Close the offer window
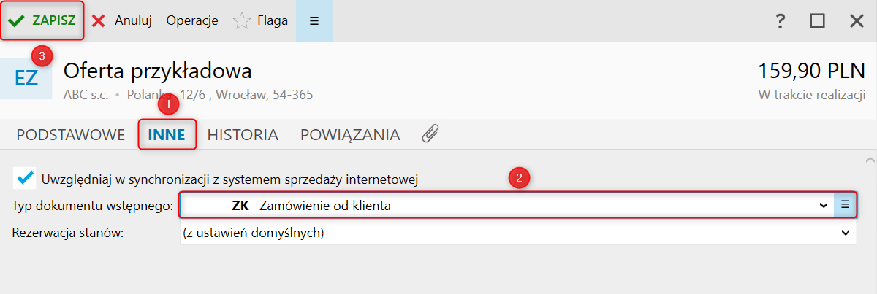The width and height of the screenshot is (877, 294). point(857,21)
